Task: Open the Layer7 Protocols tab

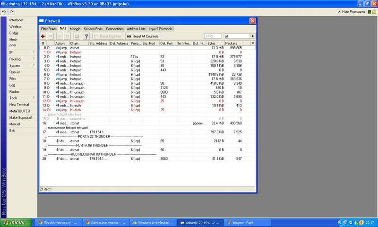Action: pos(161,29)
